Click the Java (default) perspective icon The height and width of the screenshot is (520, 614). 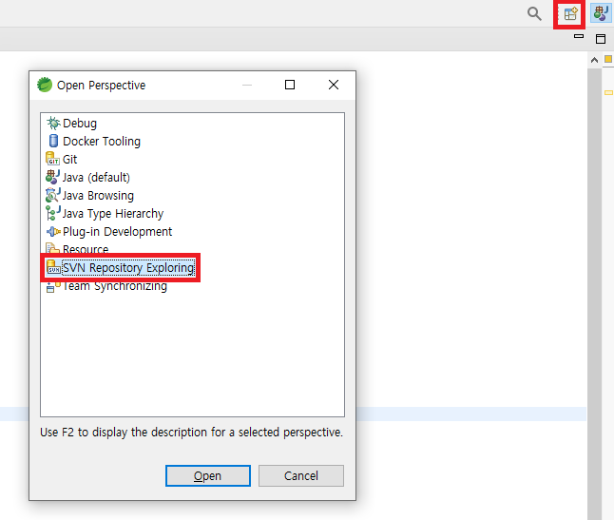(x=52, y=177)
